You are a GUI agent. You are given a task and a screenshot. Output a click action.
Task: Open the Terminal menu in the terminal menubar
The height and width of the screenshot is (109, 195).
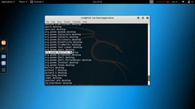click(76, 22)
